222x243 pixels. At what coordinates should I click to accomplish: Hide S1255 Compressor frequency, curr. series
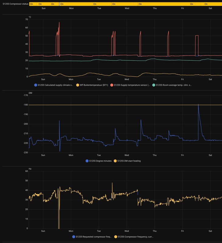pos(134,237)
